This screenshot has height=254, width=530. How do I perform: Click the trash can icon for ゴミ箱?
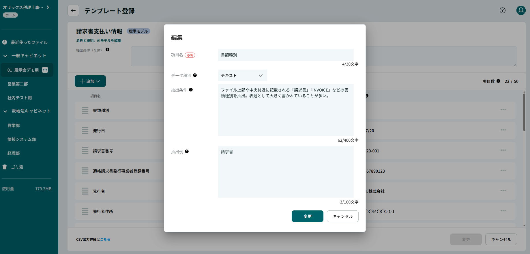click(x=5, y=167)
